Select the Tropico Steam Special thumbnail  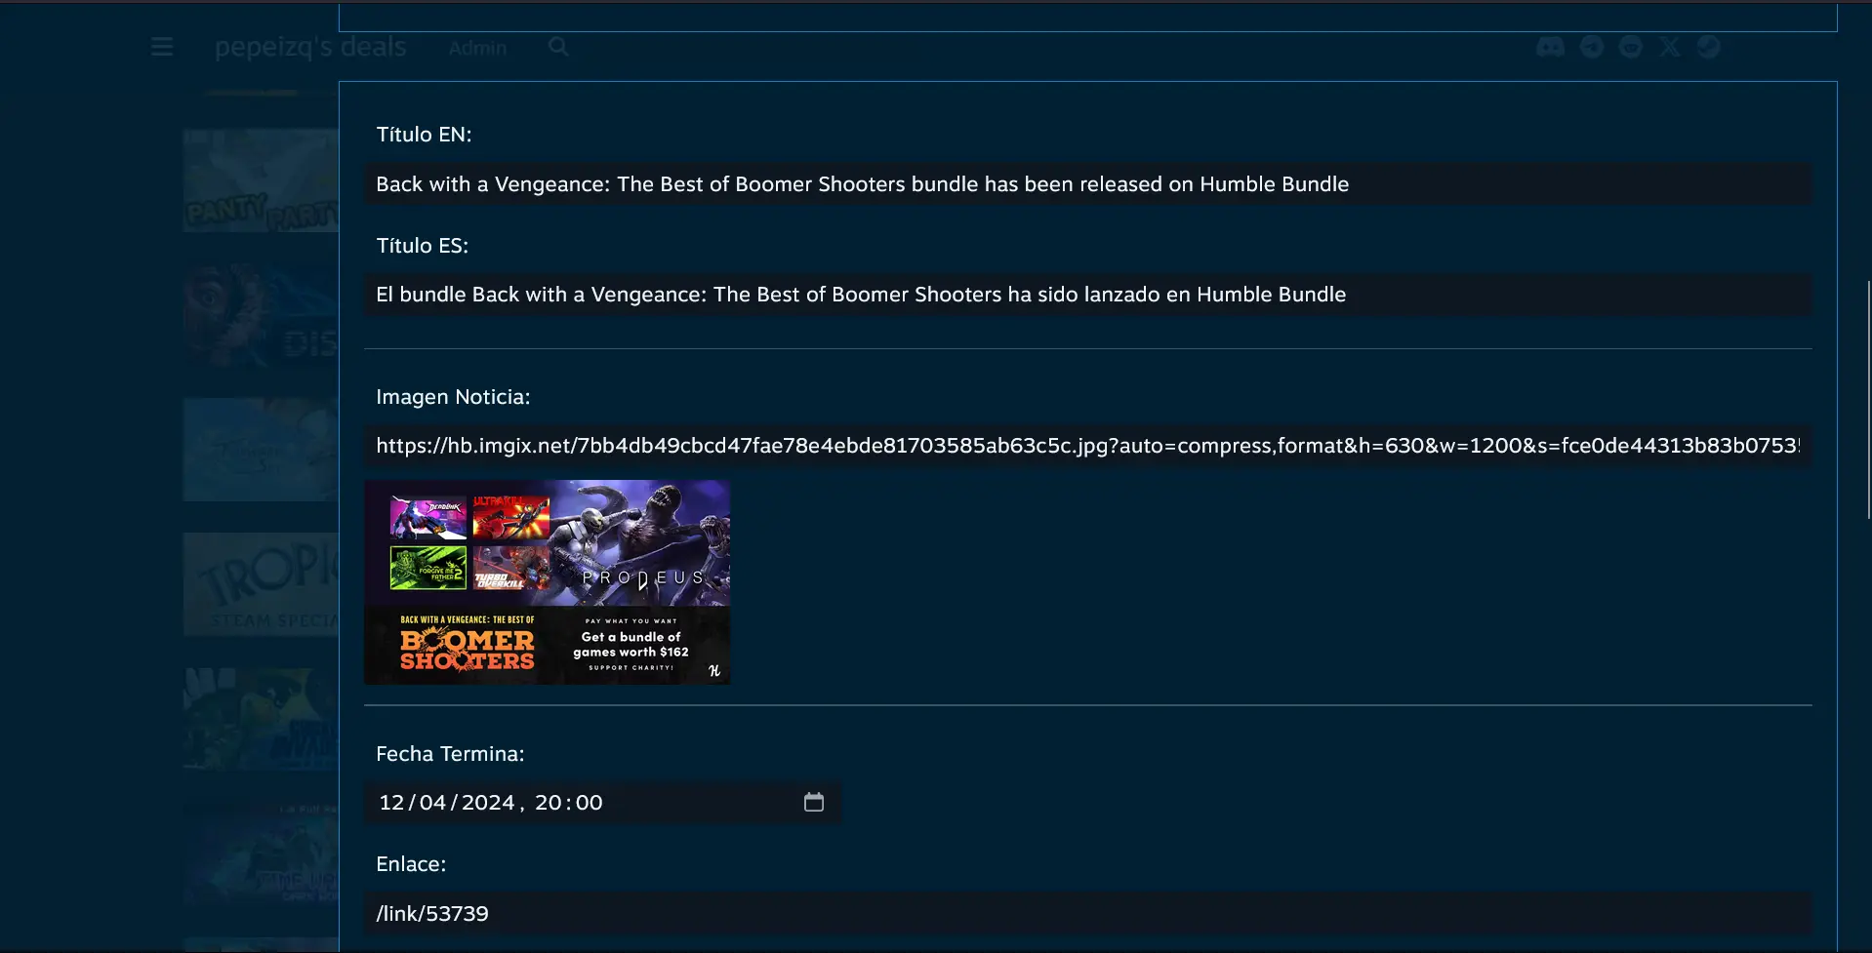260,583
